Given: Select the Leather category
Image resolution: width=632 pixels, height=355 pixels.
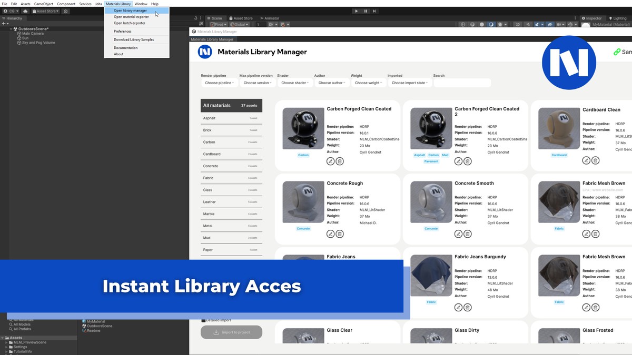Looking at the screenshot, I should 231,202.
